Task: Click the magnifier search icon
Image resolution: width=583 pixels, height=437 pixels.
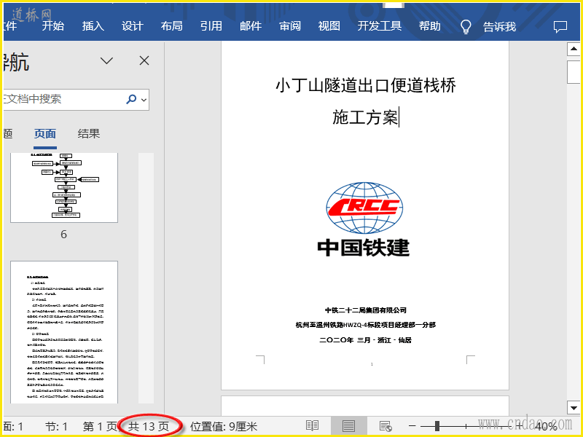Action: click(131, 99)
